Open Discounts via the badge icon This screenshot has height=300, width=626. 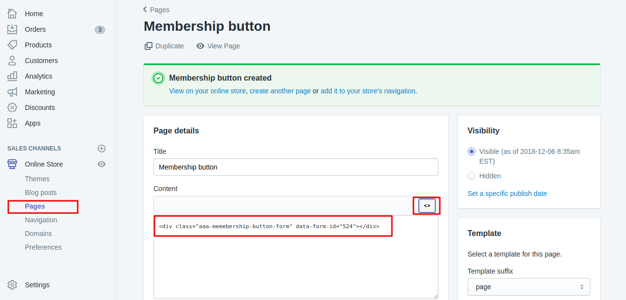click(x=12, y=107)
